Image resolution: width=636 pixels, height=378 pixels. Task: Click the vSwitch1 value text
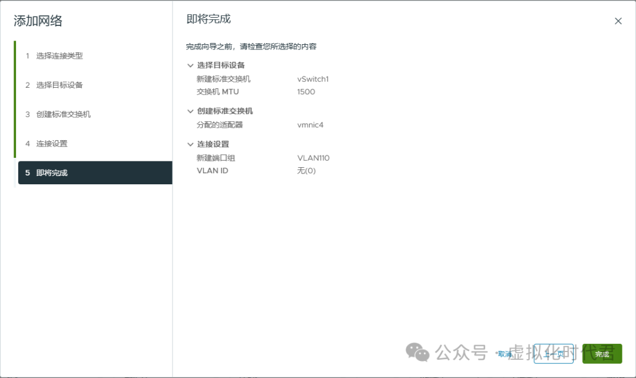point(313,79)
